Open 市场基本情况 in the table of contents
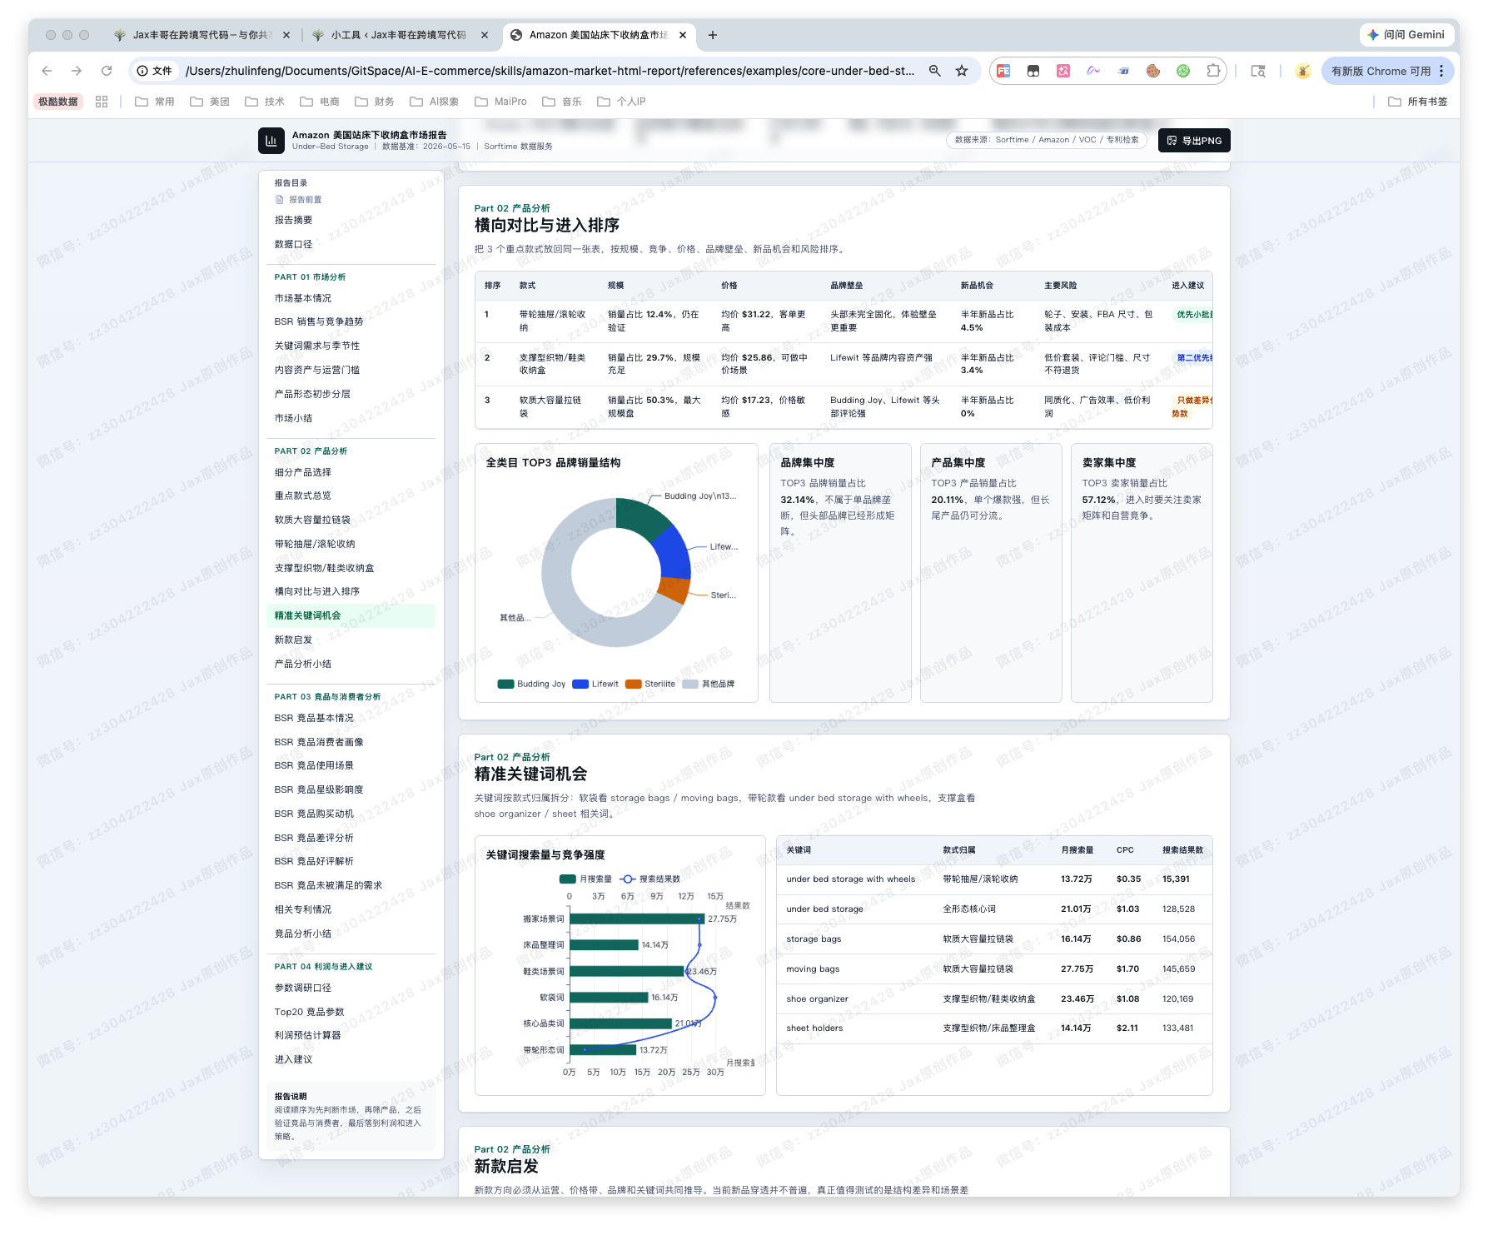The height and width of the screenshot is (1235, 1488). (303, 299)
